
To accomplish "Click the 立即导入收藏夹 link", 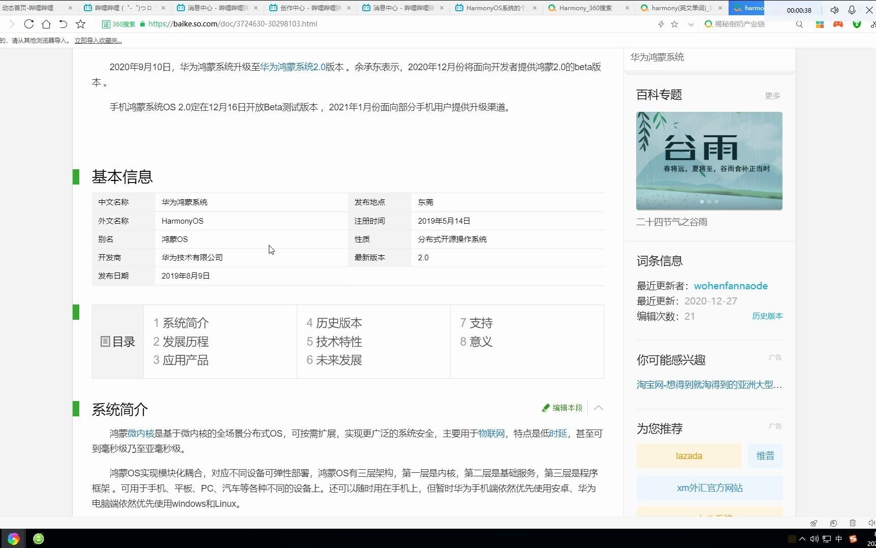I will click(98, 41).
